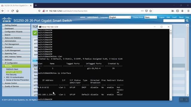Expand Denial of Service Prevention submenu
The width and height of the screenshot is (191, 107).
click(x=18, y=80)
